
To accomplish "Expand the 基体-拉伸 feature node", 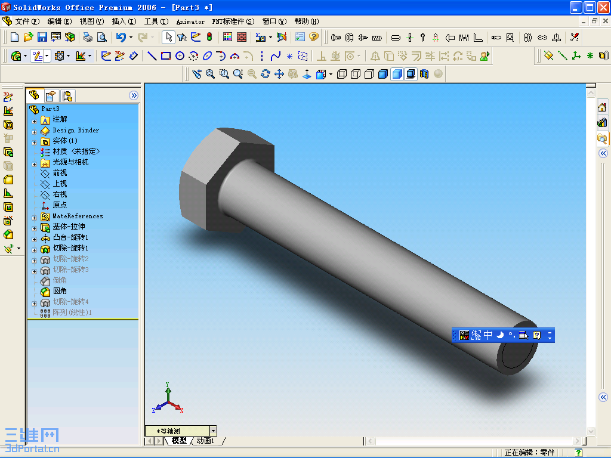I will point(34,228).
